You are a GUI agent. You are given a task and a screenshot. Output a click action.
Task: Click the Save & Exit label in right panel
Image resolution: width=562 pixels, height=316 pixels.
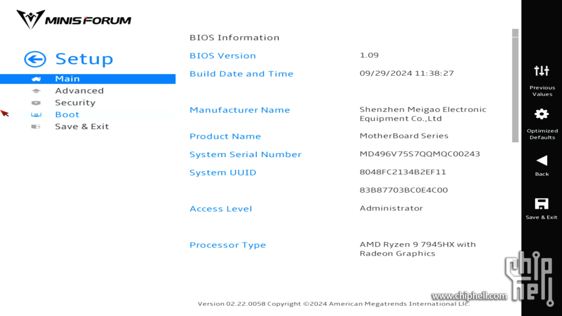(x=541, y=217)
